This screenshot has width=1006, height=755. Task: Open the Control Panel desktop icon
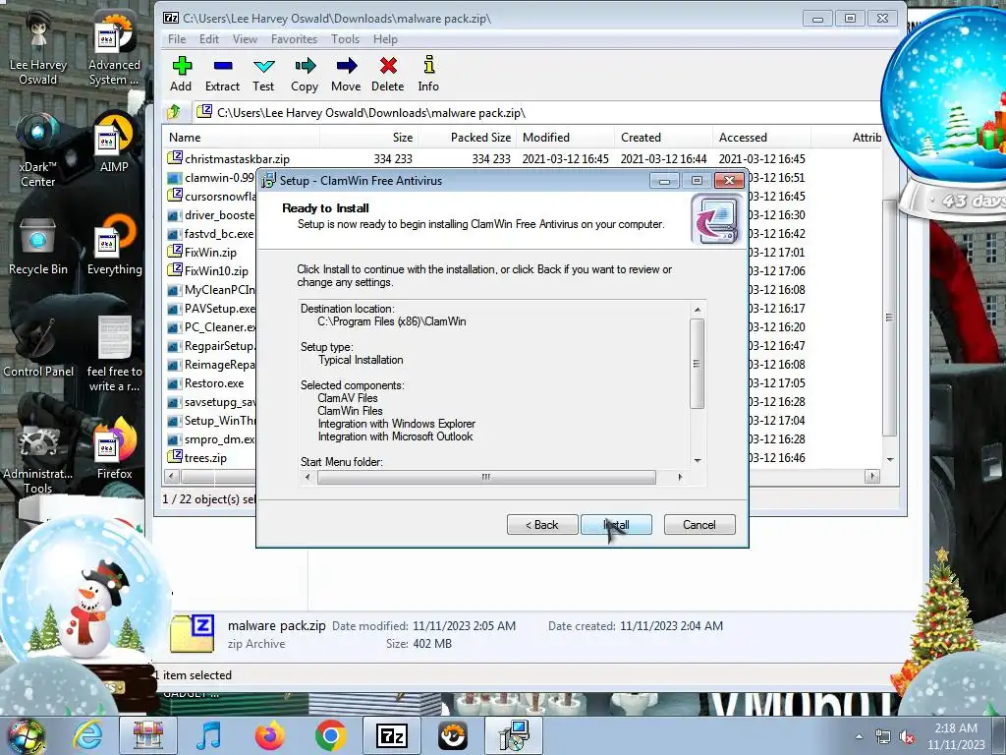[x=38, y=347]
